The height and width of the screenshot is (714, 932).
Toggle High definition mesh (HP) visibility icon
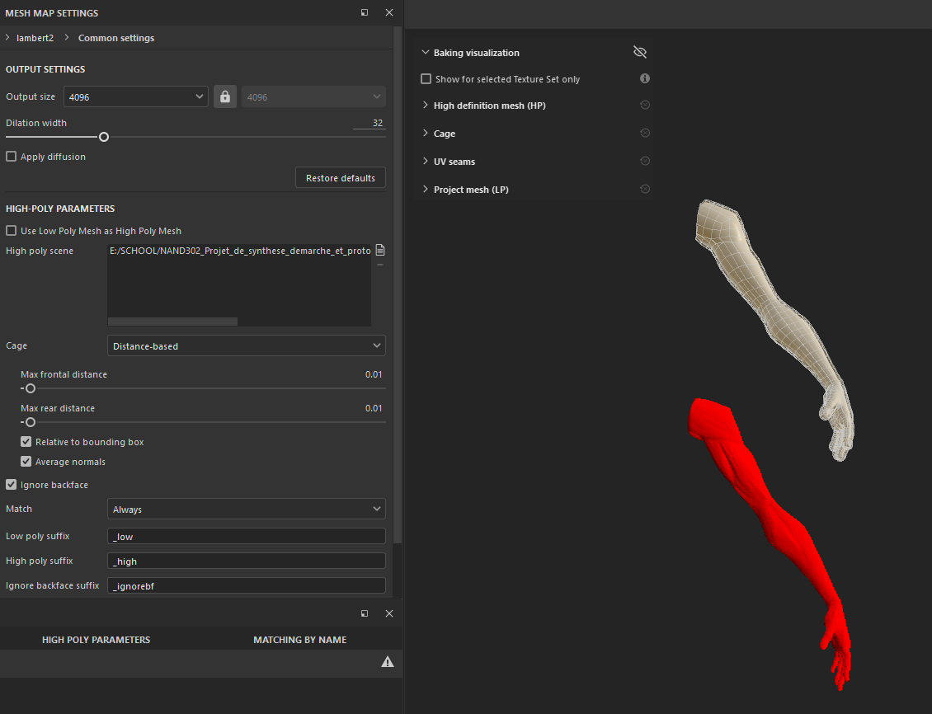(x=644, y=106)
